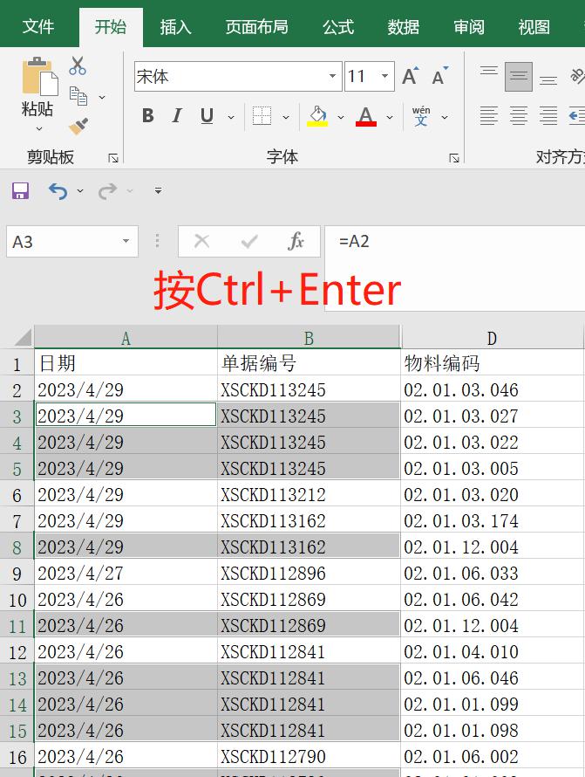Apply yellow fill color bucket
The width and height of the screenshot is (585, 777).
click(x=317, y=116)
